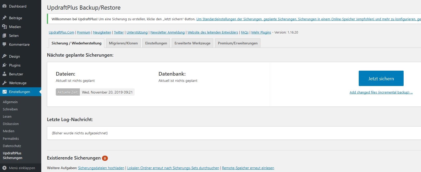Click the Bisher wurde nichts aufgezeichnet message
The image size is (421, 172).
coord(80,133)
